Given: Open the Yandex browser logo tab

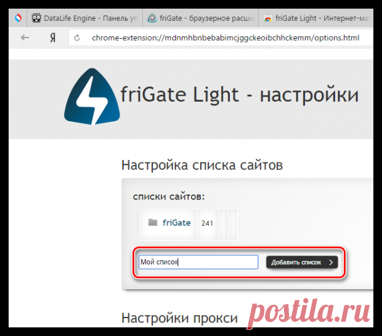Looking at the screenshot, I should (x=18, y=18).
